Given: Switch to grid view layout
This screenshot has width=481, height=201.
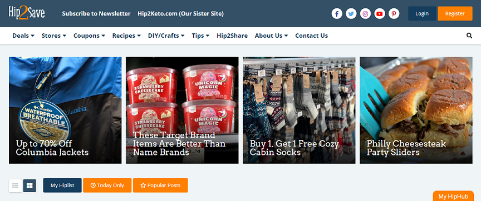Looking at the screenshot, I should [30, 185].
